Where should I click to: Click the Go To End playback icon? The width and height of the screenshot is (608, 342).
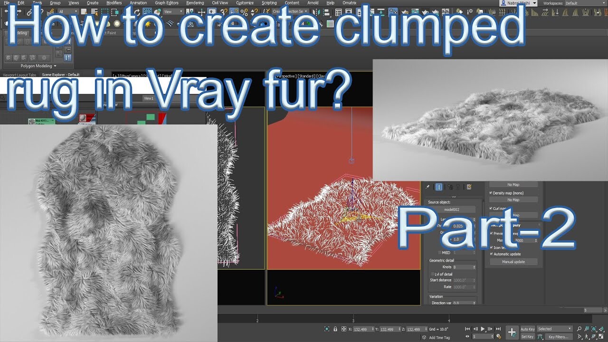498,328
